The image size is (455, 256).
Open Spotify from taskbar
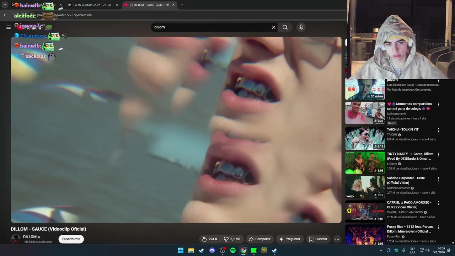pos(233,250)
